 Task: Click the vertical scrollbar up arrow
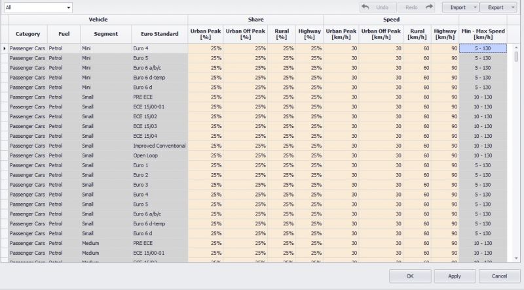pyautogui.click(x=516, y=48)
